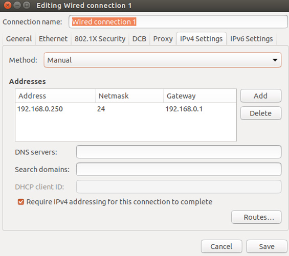Close the Editing Wired connection window

tap(7, 5)
